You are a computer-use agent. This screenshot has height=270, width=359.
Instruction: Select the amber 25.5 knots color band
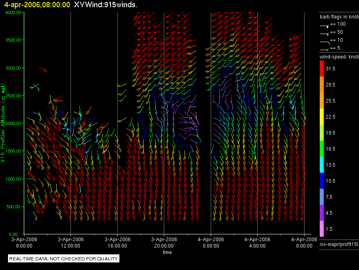click(x=322, y=101)
